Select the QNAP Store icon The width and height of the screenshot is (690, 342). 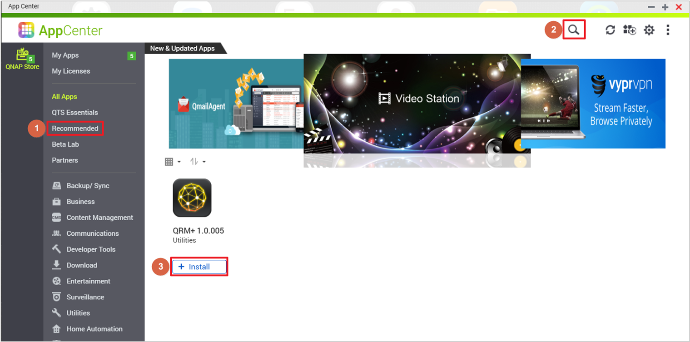pos(22,59)
